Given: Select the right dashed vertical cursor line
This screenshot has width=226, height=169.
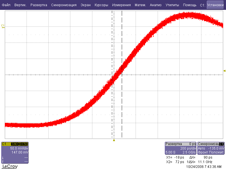Looking at the screenshot, I should point(122,84).
